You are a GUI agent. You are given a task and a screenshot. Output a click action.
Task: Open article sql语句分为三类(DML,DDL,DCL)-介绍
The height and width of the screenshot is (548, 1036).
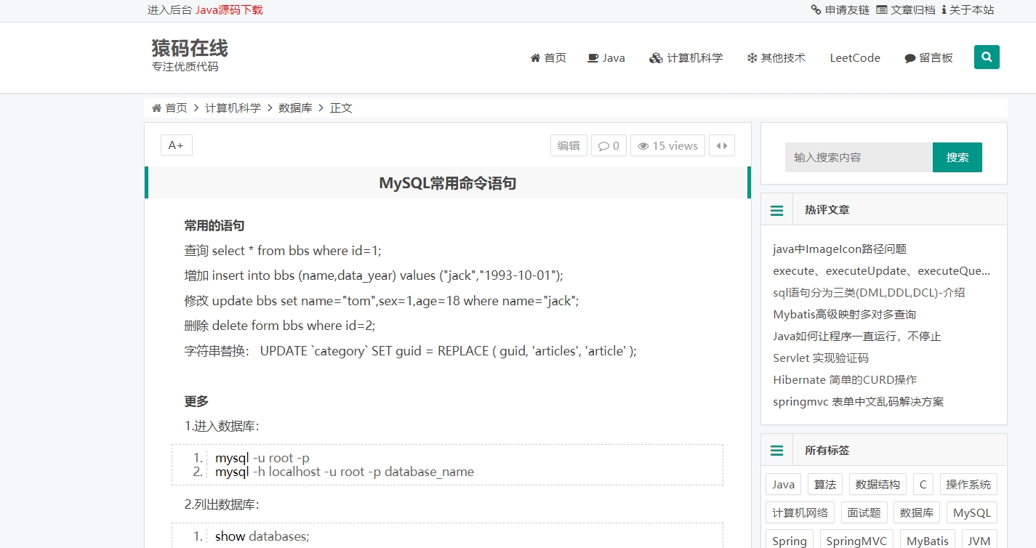869,293
